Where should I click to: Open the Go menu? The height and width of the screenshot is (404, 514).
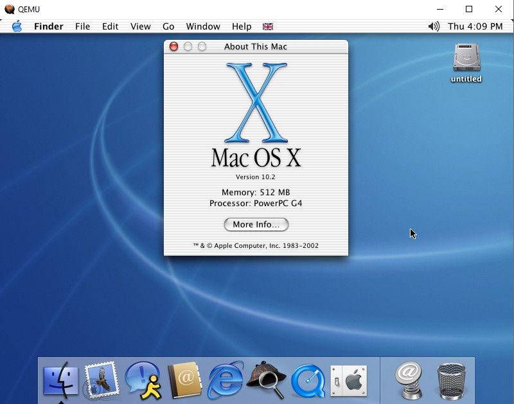coord(168,26)
